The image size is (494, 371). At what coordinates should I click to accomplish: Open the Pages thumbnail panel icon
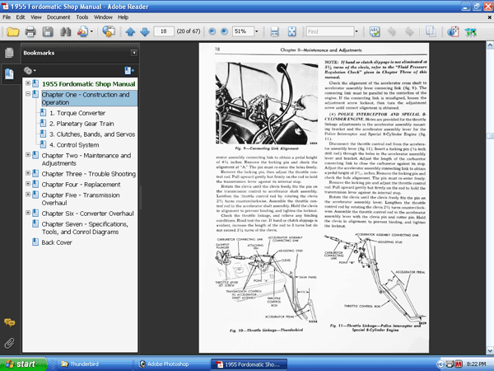click(x=9, y=53)
